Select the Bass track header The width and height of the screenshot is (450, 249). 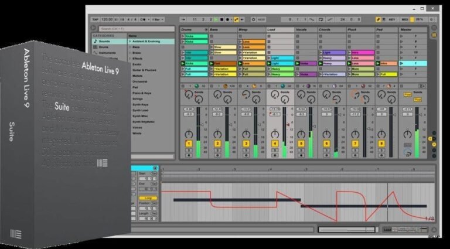[223, 29]
